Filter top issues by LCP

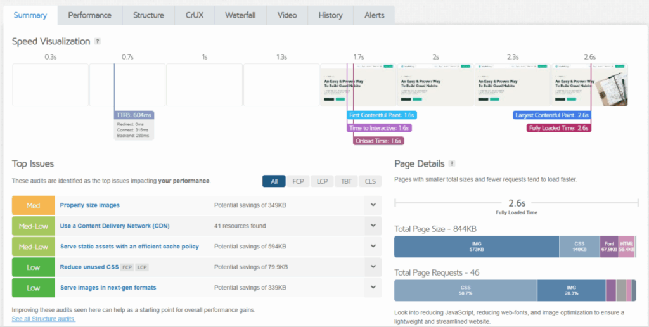321,181
